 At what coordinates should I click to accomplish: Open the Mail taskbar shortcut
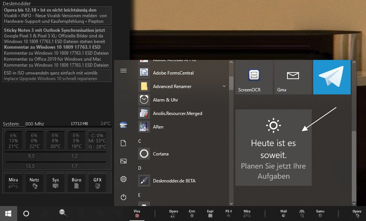(x=284, y=214)
